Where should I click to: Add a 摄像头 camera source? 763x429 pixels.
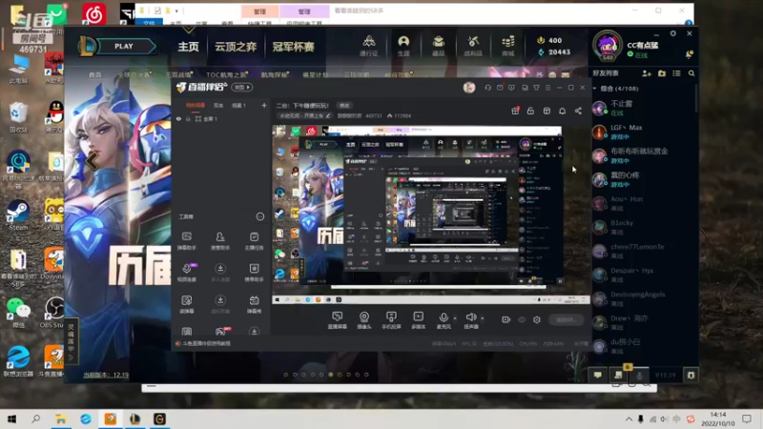364,320
